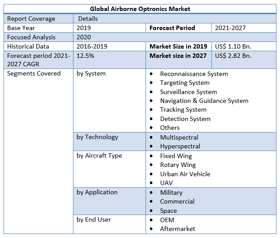This screenshot has width=280, height=238.
Task: Click the Focused Analysis value 2020
Action: (84, 37)
